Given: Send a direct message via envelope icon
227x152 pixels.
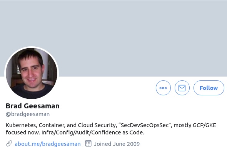Looking at the screenshot, I should click(x=182, y=88).
